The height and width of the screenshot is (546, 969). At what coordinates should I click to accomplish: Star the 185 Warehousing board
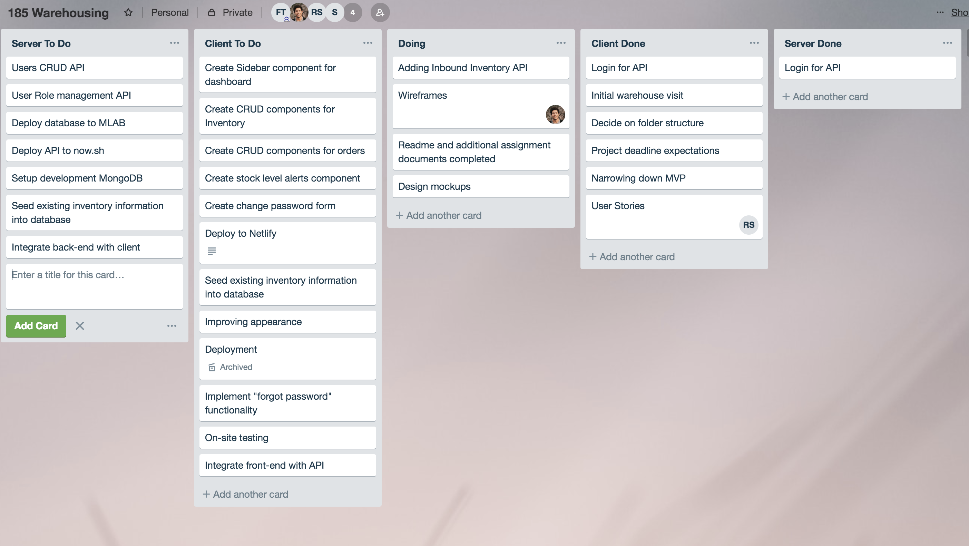[128, 12]
